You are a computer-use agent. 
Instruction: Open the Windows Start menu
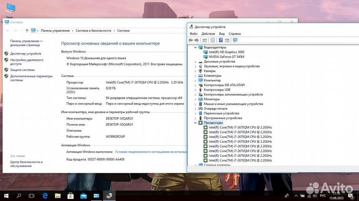coord(6,196)
